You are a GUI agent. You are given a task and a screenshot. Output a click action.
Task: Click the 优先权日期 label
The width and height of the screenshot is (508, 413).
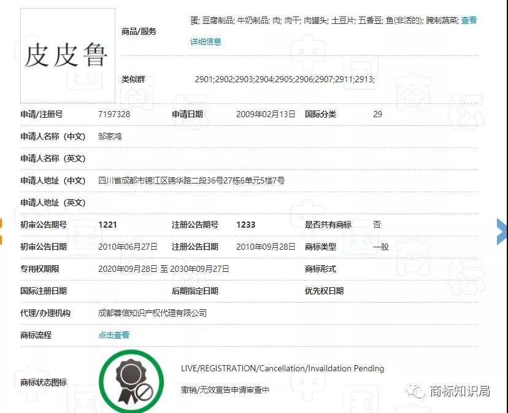coord(324,291)
